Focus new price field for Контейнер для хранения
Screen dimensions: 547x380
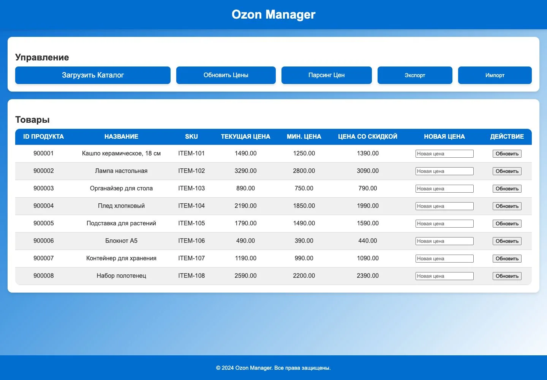coord(444,258)
